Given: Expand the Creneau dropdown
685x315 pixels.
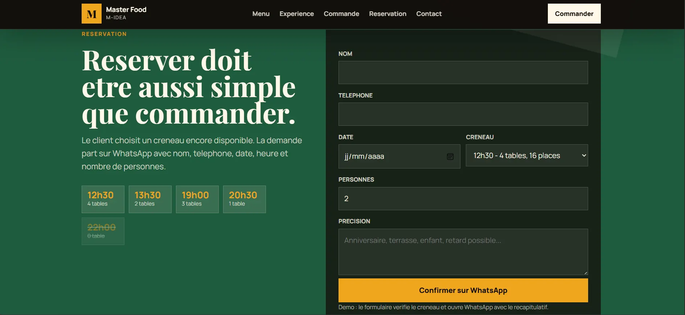Looking at the screenshot, I should 527,156.
